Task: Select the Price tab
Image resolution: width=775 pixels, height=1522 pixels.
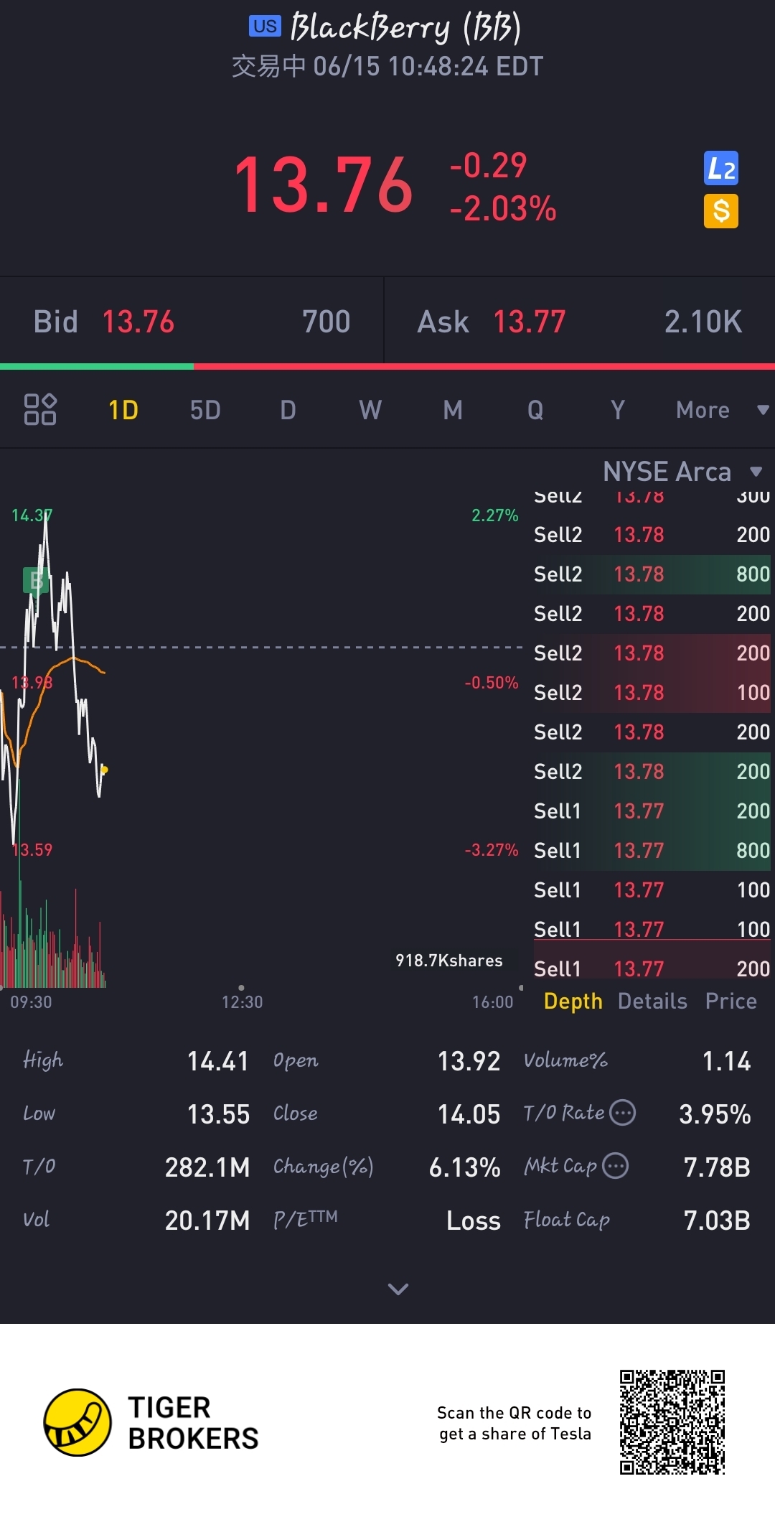Action: pyautogui.click(x=731, y=1001)
